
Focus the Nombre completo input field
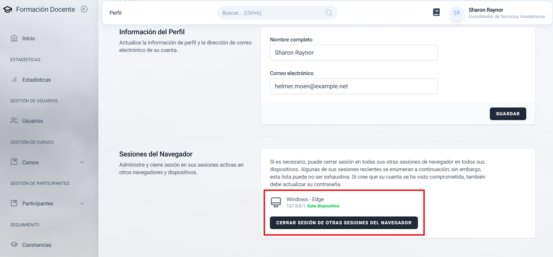354,53
